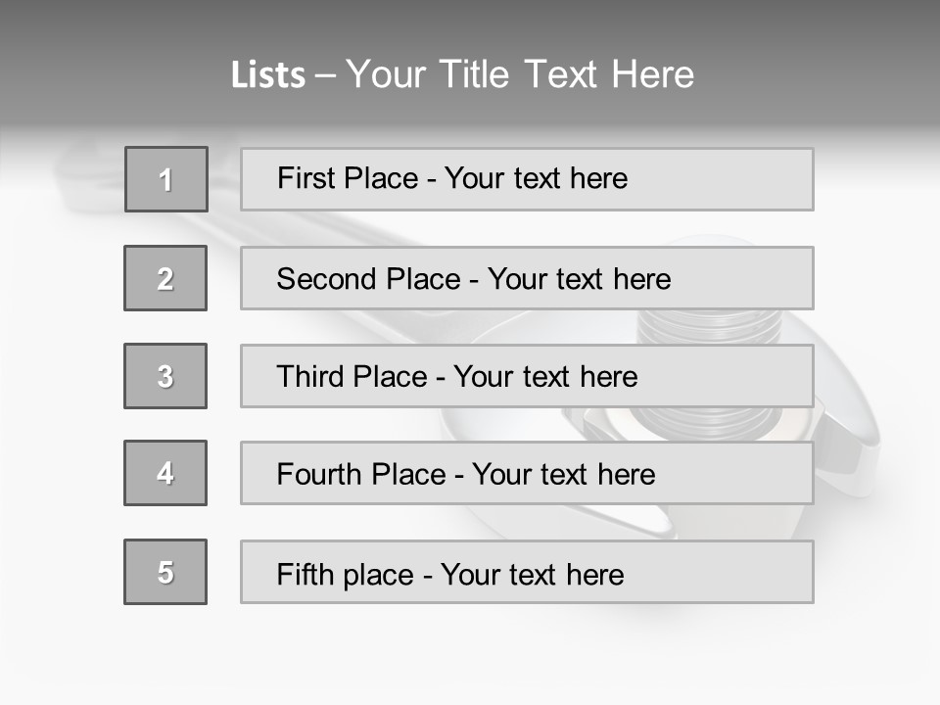Click the Third Place text bar
940x705 pixels.
pyautogui.click(x=527, y=376)
